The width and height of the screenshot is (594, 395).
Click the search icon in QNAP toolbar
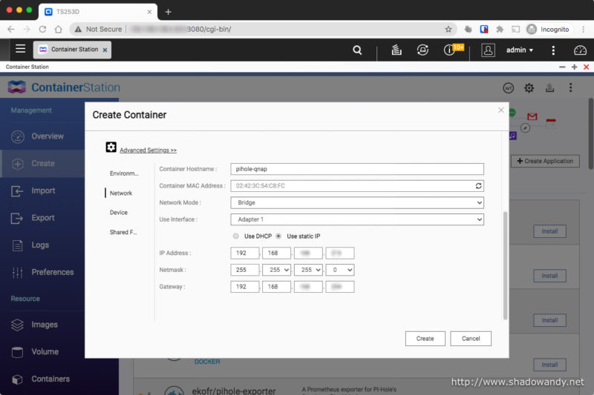pyautogui.click(x=357, y=50)
